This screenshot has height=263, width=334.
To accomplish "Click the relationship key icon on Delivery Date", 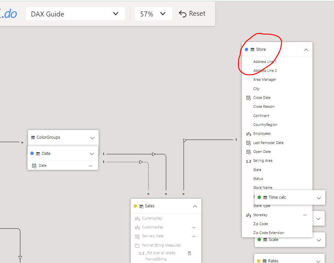I will point(194,236).
